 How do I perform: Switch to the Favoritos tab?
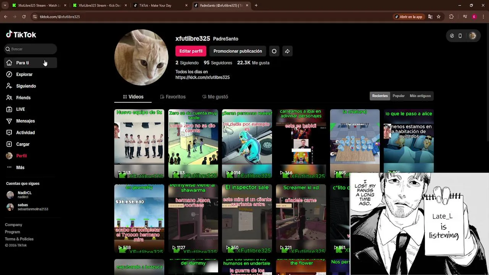pos(173,97)
